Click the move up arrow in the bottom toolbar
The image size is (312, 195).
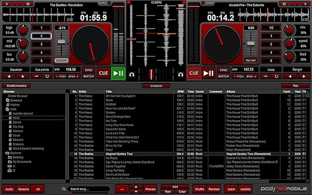[x=136, y=187]
